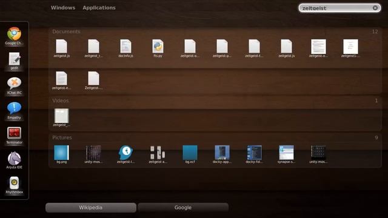This screenshot has width=388, height=218.
Task: Click the Videos section heading
Action: point(61,101)
